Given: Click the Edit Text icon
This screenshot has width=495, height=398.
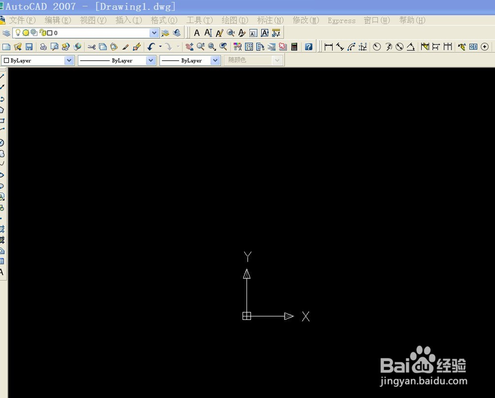Looking at the screenshot, I should [219, 33].
